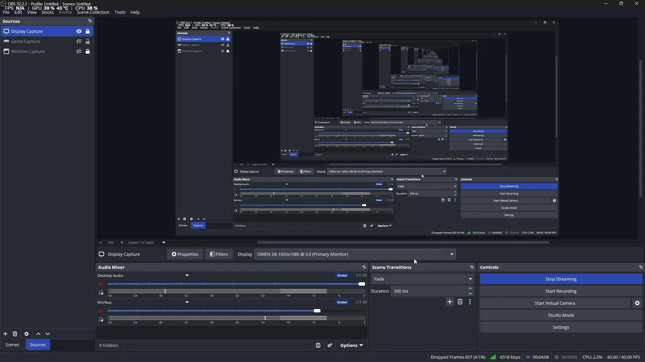The image size is (645, 362).
Task: Open the Scene Collection menu
Action: click(93, 12)
